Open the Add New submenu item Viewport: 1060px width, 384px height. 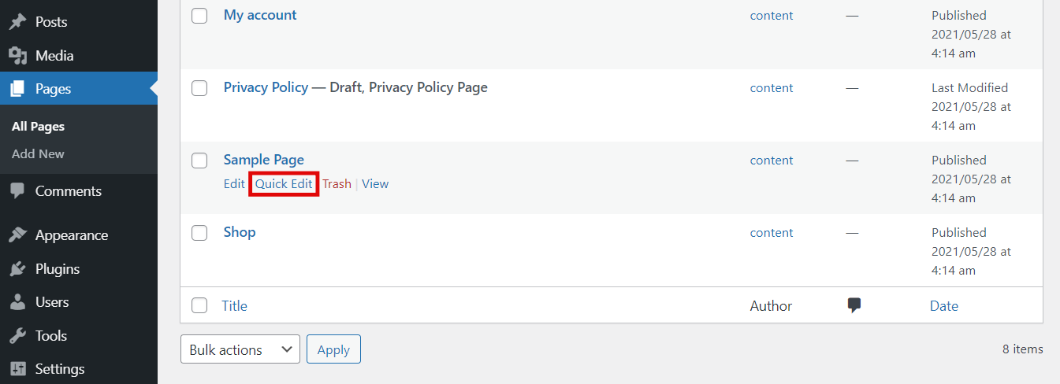coord(38,153)
